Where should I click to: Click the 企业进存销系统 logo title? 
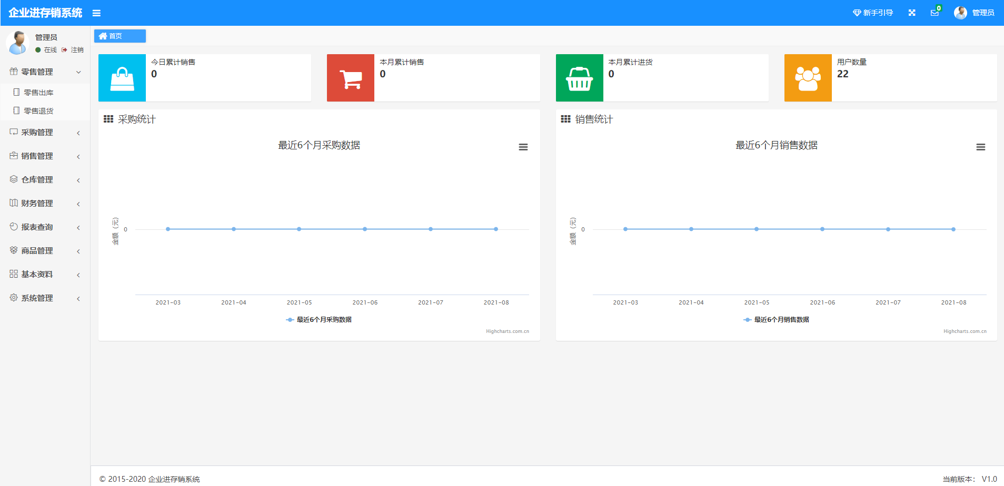45,13
